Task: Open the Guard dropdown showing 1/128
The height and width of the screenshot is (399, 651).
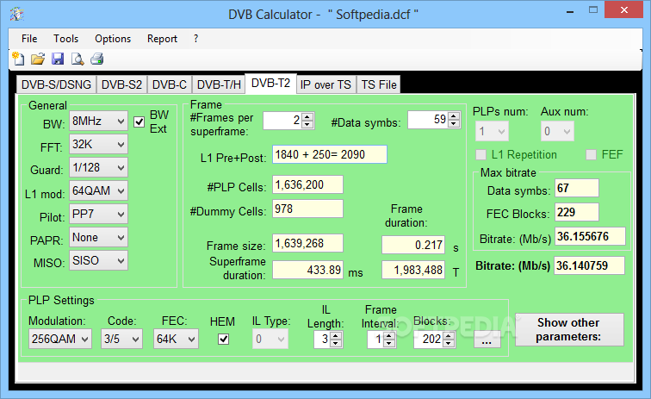Action: (x=98, y=167)
